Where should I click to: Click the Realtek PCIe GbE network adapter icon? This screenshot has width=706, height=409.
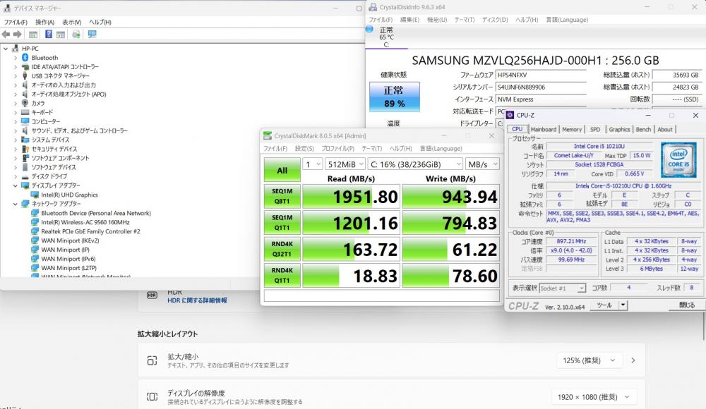point(35,231)
